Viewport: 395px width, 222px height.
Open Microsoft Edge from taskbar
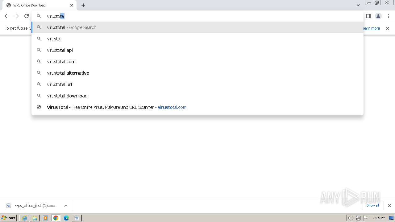click(66, 218)
